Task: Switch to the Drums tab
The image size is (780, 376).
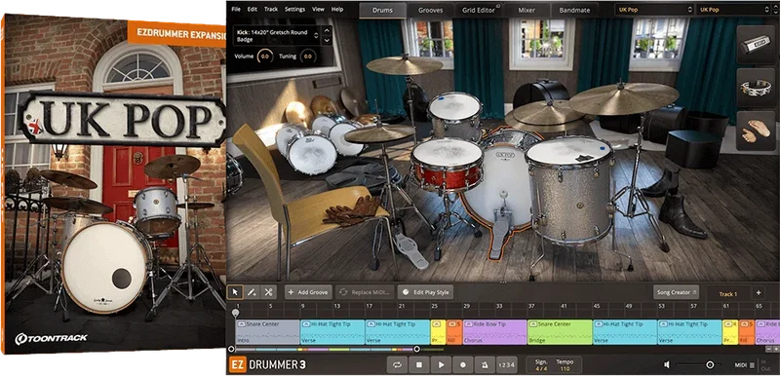Action: click(x=382, y=10)
